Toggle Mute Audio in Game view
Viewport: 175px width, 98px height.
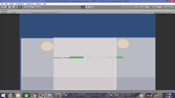pyautogui.click(x=158, y=13)
